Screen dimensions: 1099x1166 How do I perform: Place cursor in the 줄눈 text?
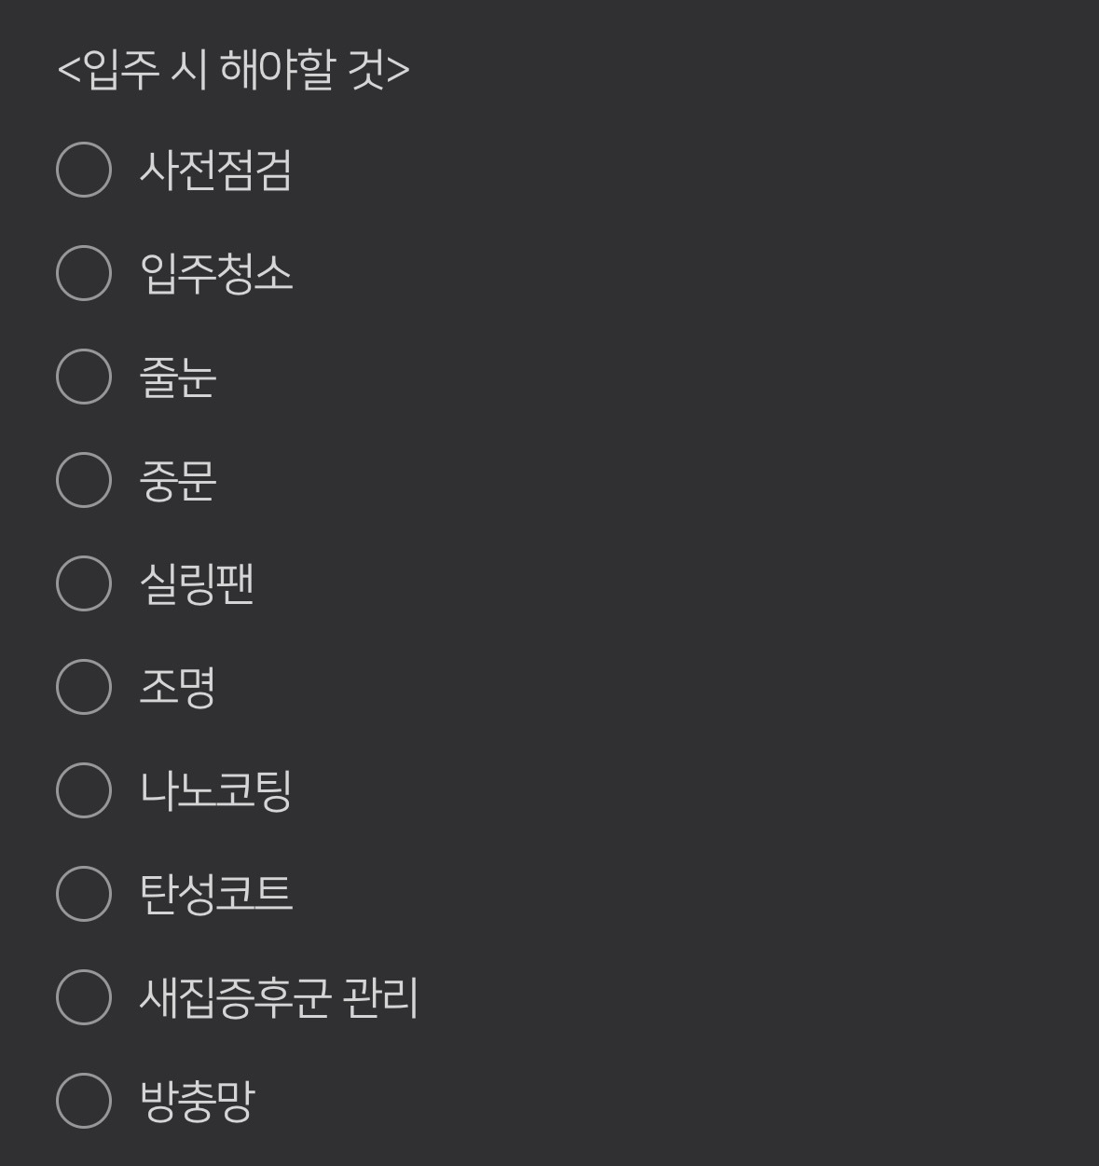pyautogui.click(x=177, y=377)
